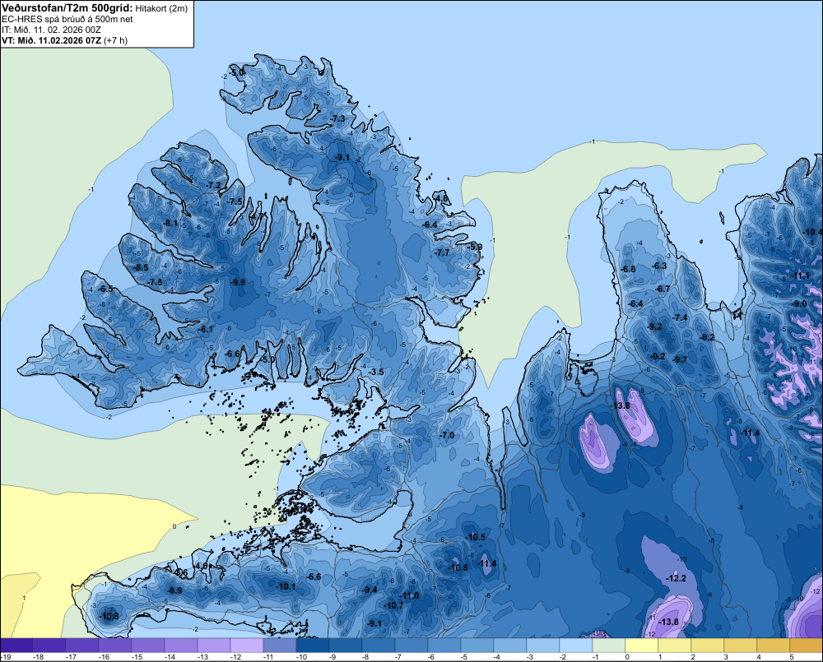Click the 'Hitakort (2m)' label in header
823x662 pixels.
[x=161, y=8]
